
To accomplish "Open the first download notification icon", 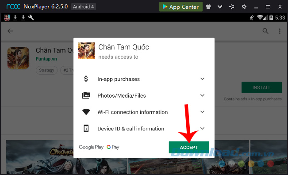I will click(15, 18).
